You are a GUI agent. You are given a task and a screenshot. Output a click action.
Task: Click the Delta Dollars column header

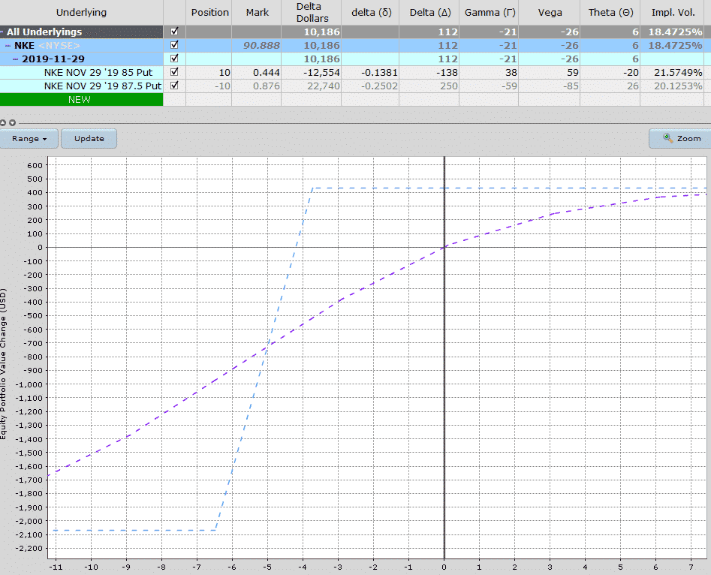[312, 12]
